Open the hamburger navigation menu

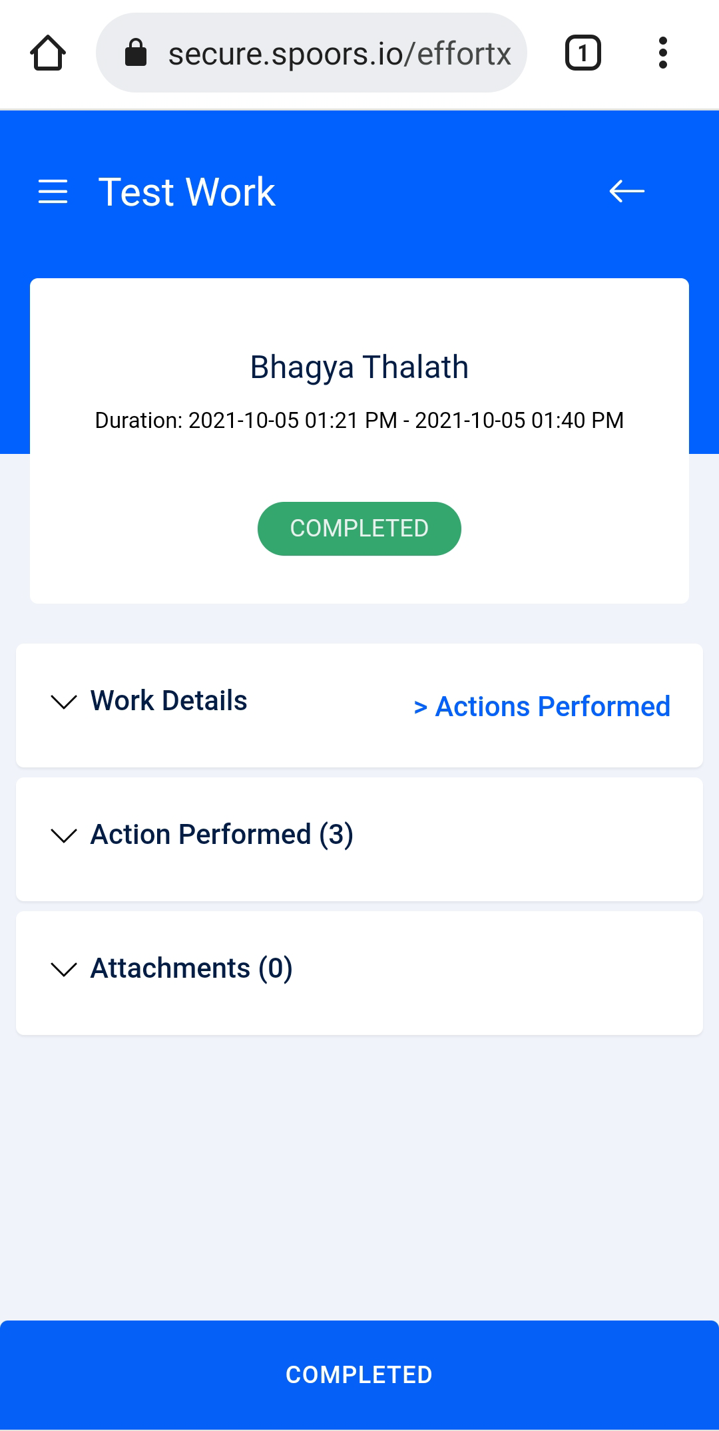pos(53,192)
